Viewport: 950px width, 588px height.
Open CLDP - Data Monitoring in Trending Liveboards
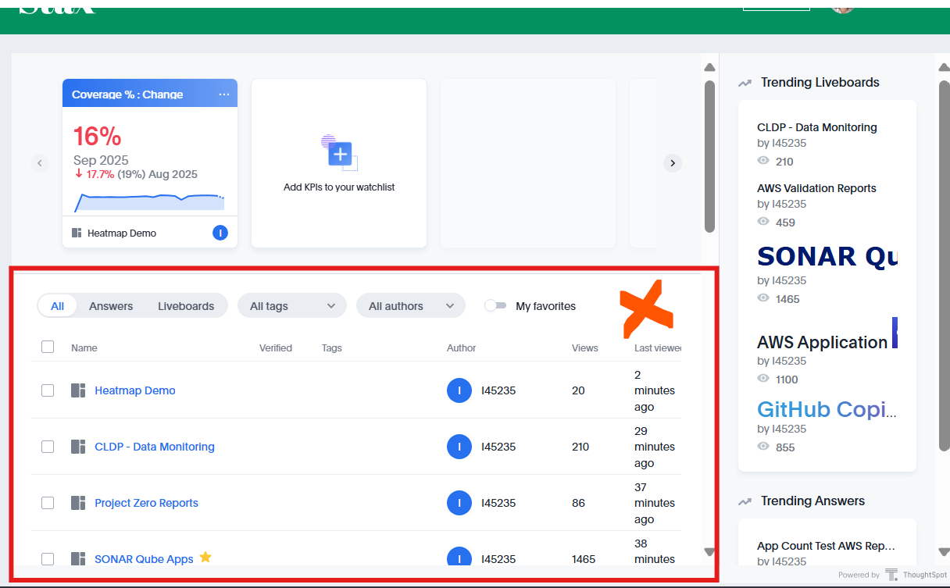[816, 127]
